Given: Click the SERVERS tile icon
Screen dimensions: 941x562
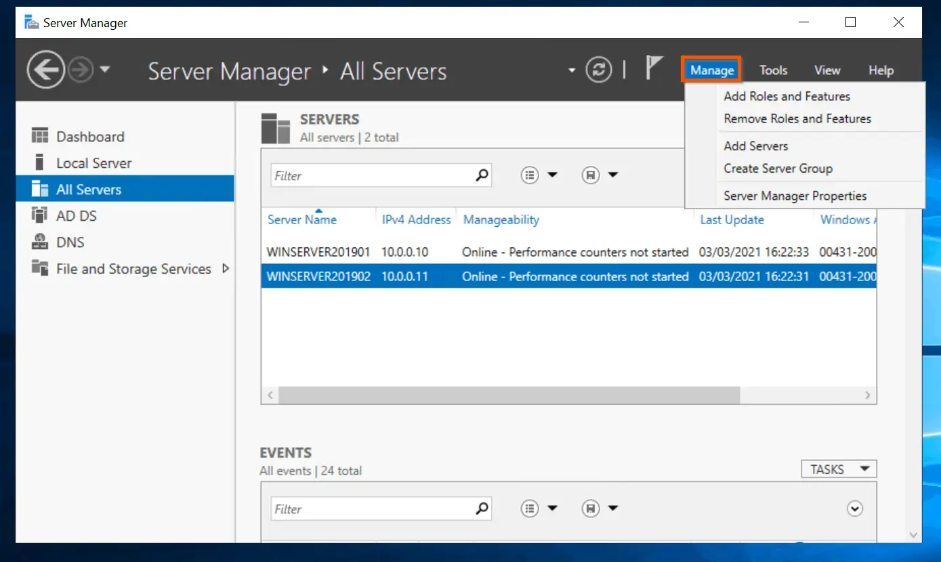Looking at the screenshot, I should [276, 129].
